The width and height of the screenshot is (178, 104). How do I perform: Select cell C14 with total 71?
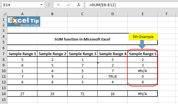click(x=82, y=94)
